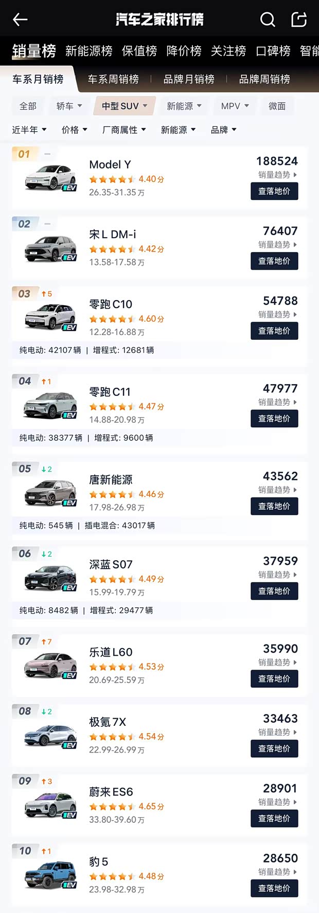The image size is (319, 913).
Task: Open the 深蓝S07 car thumbnail
Action: (x=49, y=576)
